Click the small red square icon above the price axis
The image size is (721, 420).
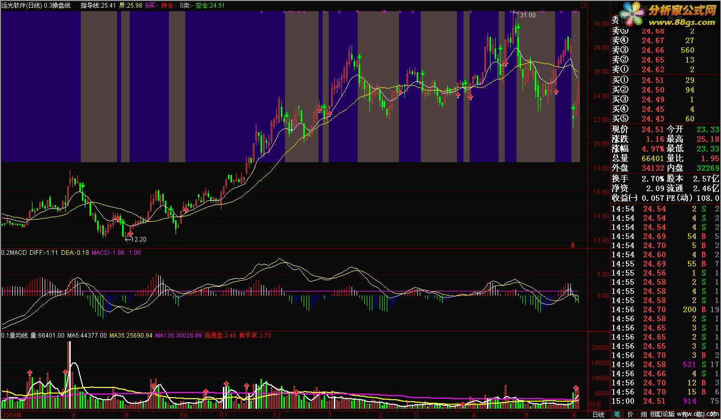[x=583, y=5]
